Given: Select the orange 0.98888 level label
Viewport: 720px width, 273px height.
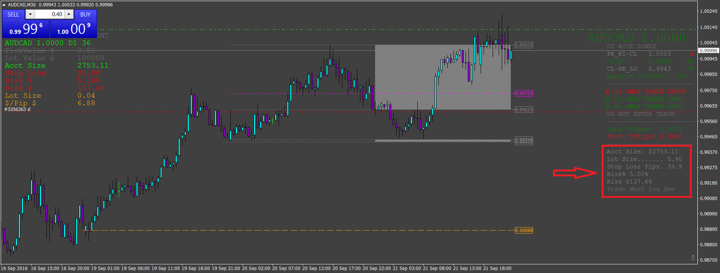Looking at the screenshot, I should 524,231.
